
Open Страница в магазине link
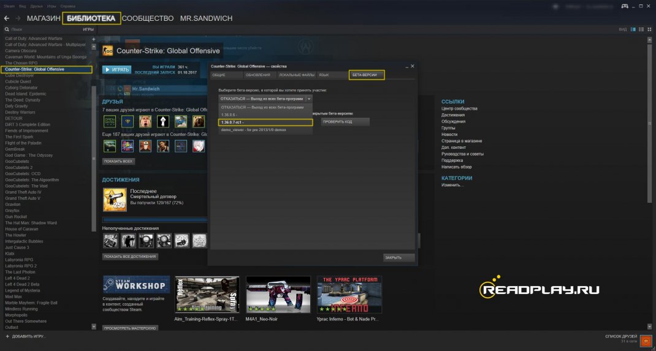pyautogui.click(x=462, y=141)
